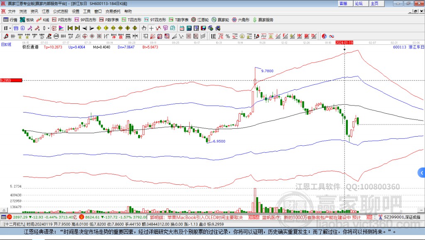
Task: Click the 9.7800 high price annotation
Action: (x=267, y=71)
